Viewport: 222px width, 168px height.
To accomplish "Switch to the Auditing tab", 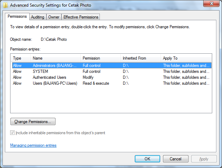I will [x=37, y=17].
